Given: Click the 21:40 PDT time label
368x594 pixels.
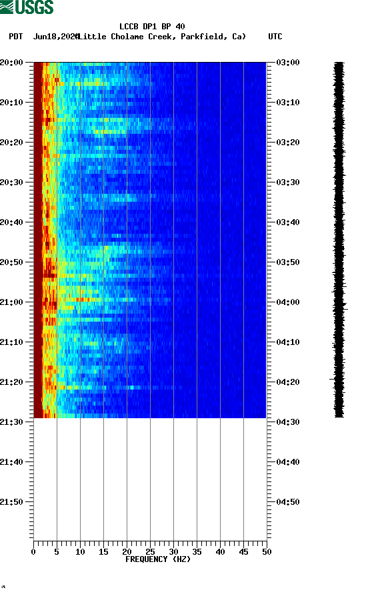Looking at the screenshot, I should click(x=12, y=462).
